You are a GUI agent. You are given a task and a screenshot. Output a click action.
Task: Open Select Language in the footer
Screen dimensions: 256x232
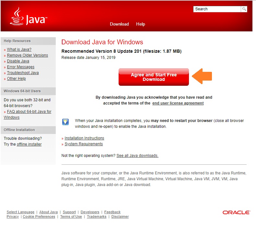pyautogui.click(x=20, y=212)
